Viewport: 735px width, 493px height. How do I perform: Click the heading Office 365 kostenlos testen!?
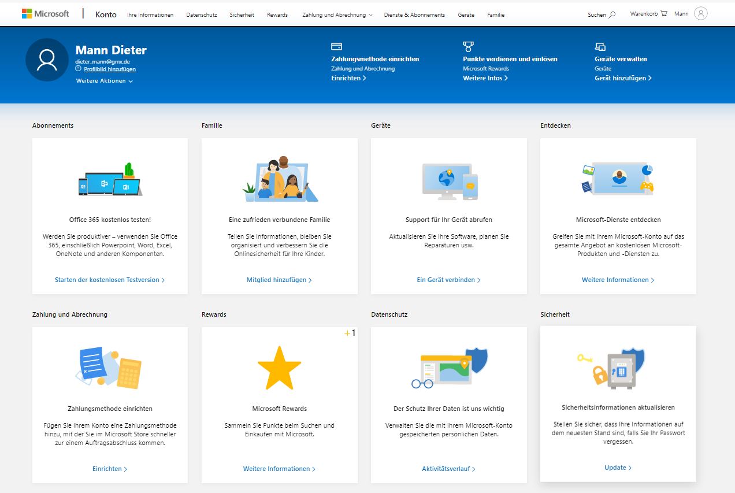(x=110, y=220)
